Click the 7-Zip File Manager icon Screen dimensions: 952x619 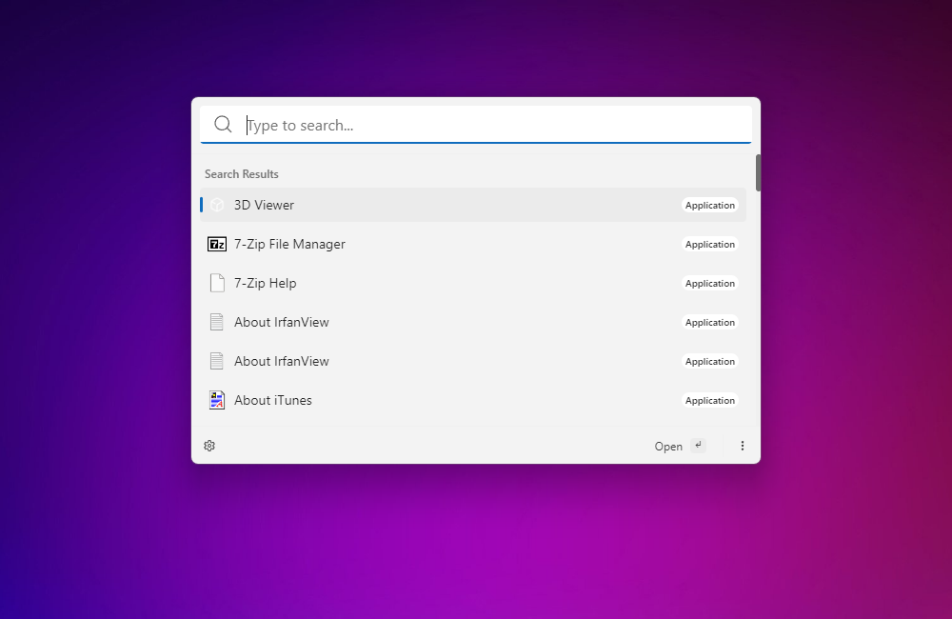click(x=217, y=244)
